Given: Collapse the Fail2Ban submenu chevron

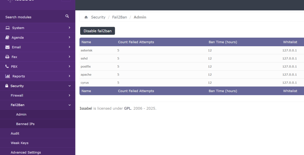Looking at the screenshot, I should pos(69,105).
